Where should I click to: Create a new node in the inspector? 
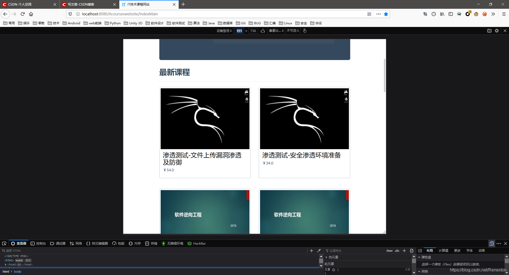pos(311,251)
